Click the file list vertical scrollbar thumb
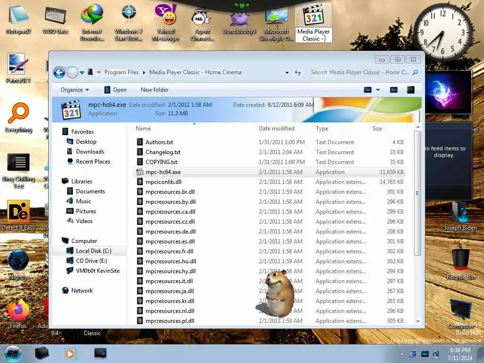 pyautogui.click(x=417, y=193)
